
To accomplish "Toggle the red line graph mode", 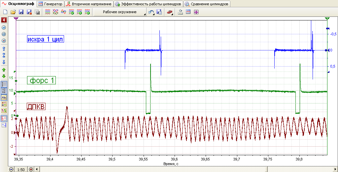I will point(4,118).
